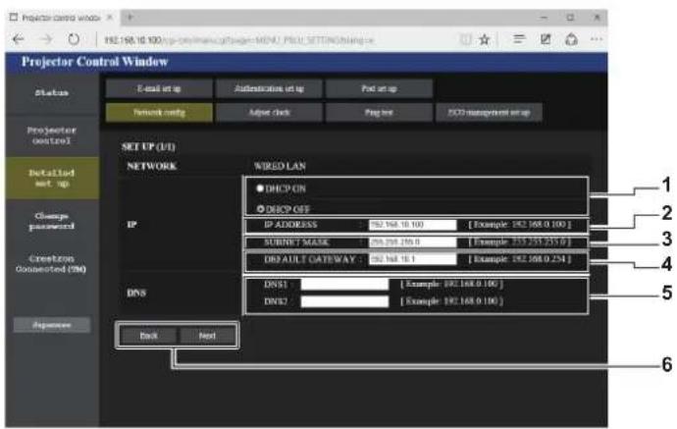Open the ECO management set up tab
Viewport: 677px width, 429px height.
pos(489,112)
